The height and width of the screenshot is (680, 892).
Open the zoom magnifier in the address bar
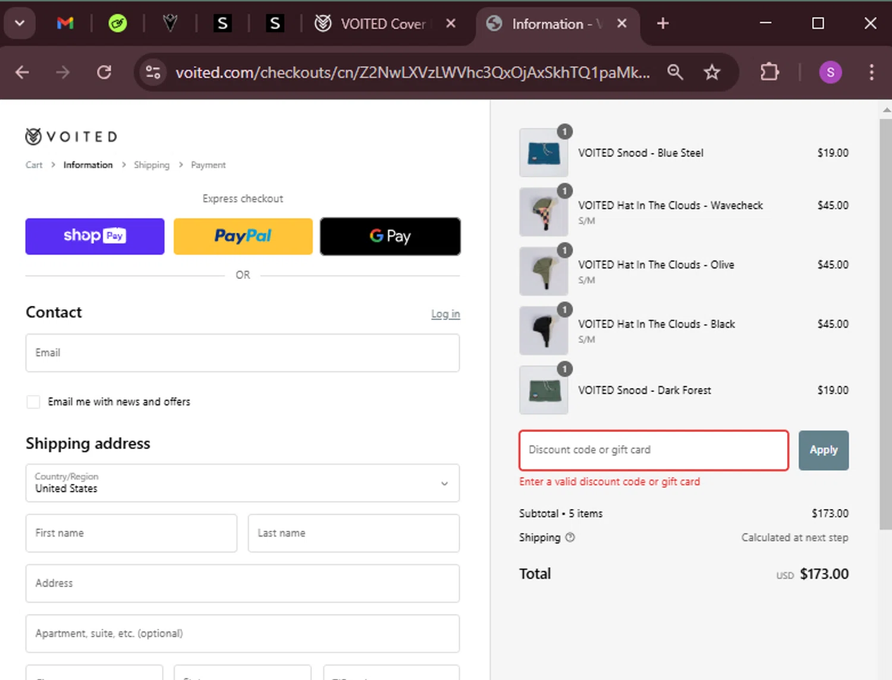pos(675,73)
